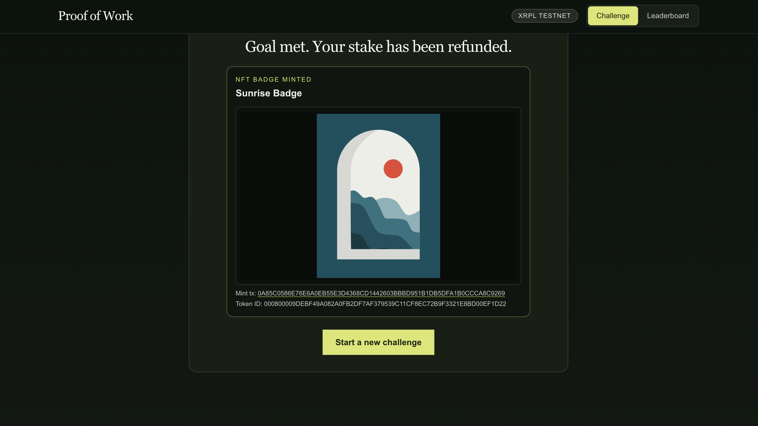Click the Token ID label text

(249, 304)
